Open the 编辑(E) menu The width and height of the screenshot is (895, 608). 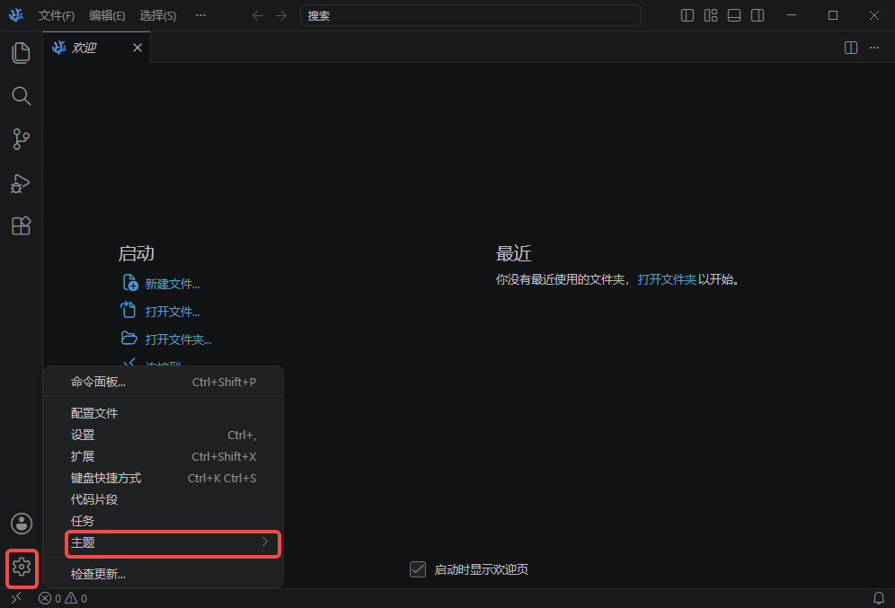(107, 15)
